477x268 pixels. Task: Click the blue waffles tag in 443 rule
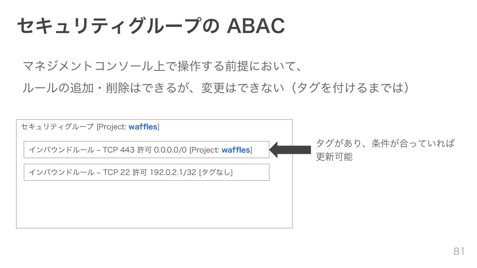tap(236, 150)
